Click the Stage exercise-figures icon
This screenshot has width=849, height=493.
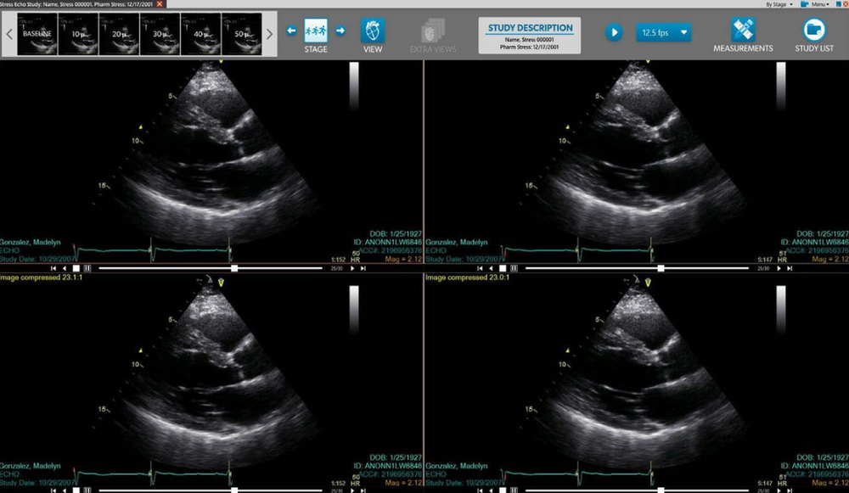[x=315, y=31]
